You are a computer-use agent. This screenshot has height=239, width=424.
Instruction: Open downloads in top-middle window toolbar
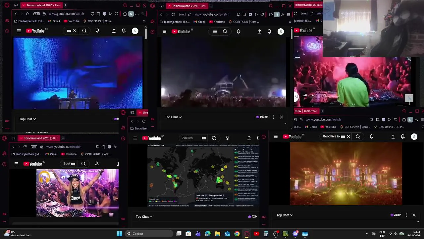(283, 14)
